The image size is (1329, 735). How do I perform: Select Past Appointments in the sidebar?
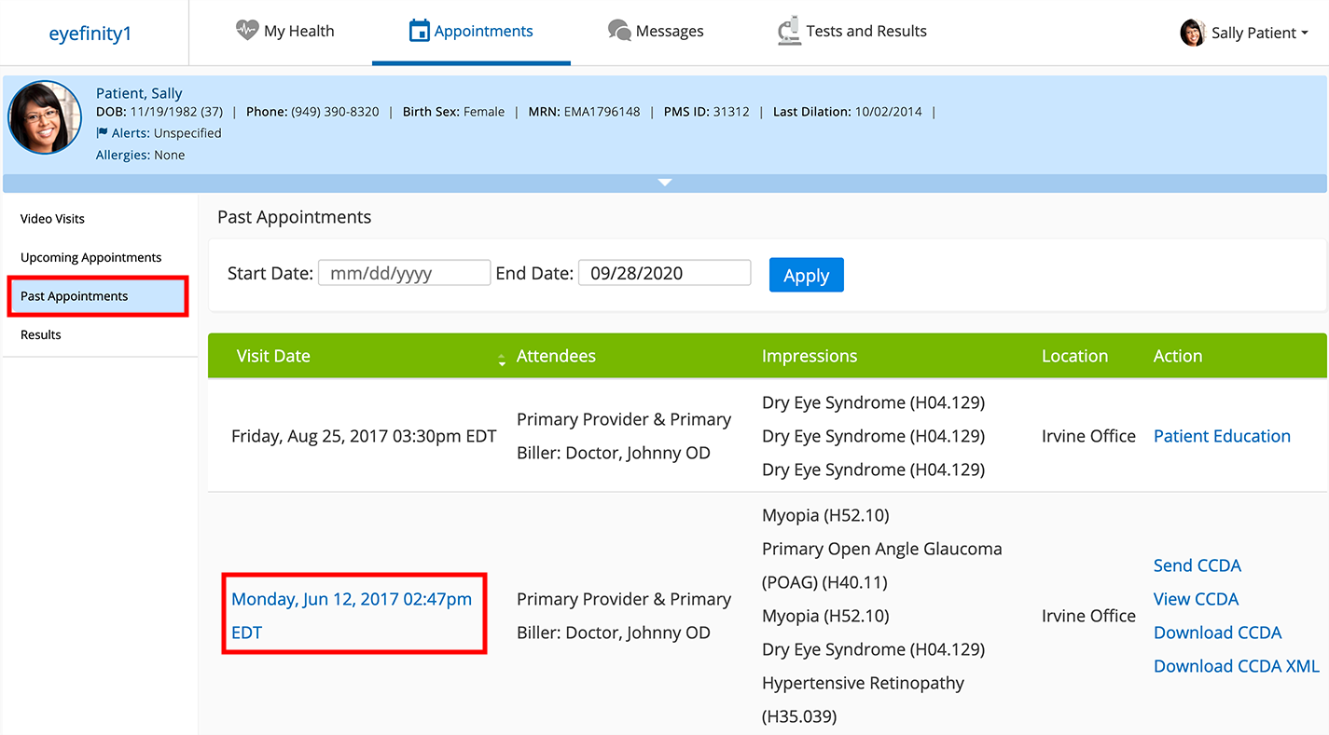(75, 296)
